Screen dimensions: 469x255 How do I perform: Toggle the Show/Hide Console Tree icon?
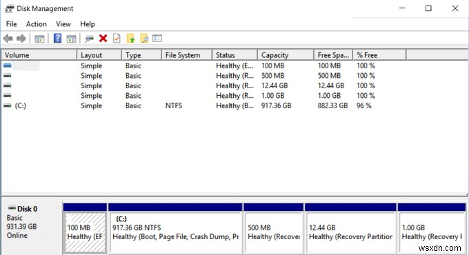39,39
